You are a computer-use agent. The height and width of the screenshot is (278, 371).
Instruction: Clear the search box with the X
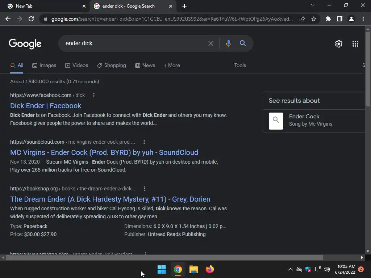[210, 43]
